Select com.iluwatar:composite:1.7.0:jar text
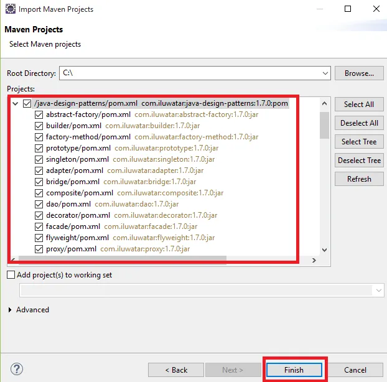The width and height of the screenshot is (387, 382). coord(170,193)
